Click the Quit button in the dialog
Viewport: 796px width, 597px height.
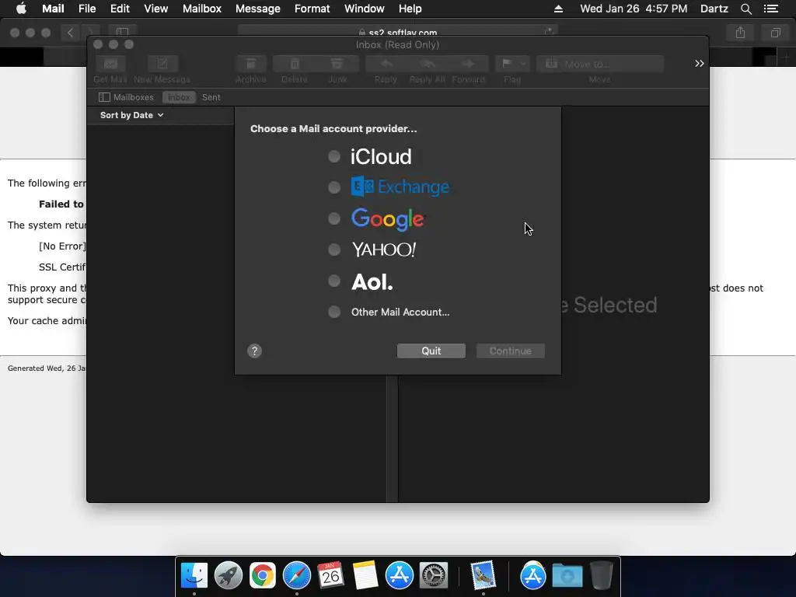(x=431, y=351)
